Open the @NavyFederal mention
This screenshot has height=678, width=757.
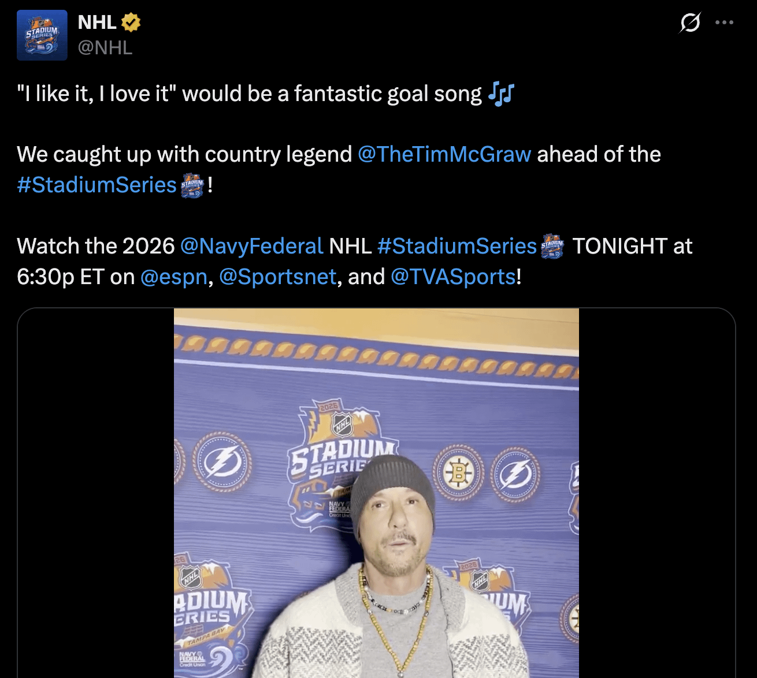coord(251,246)
